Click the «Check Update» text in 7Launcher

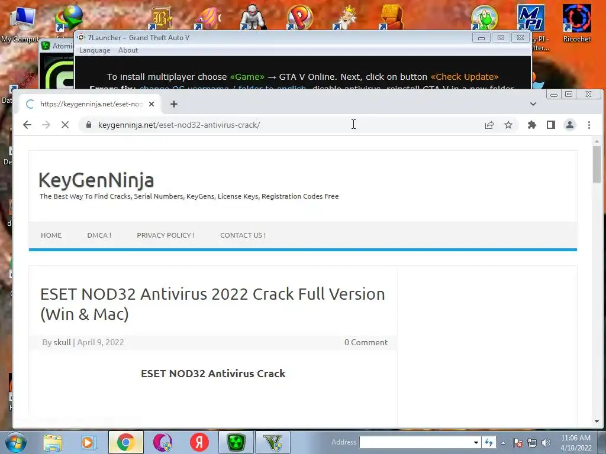tap(465, 77)
